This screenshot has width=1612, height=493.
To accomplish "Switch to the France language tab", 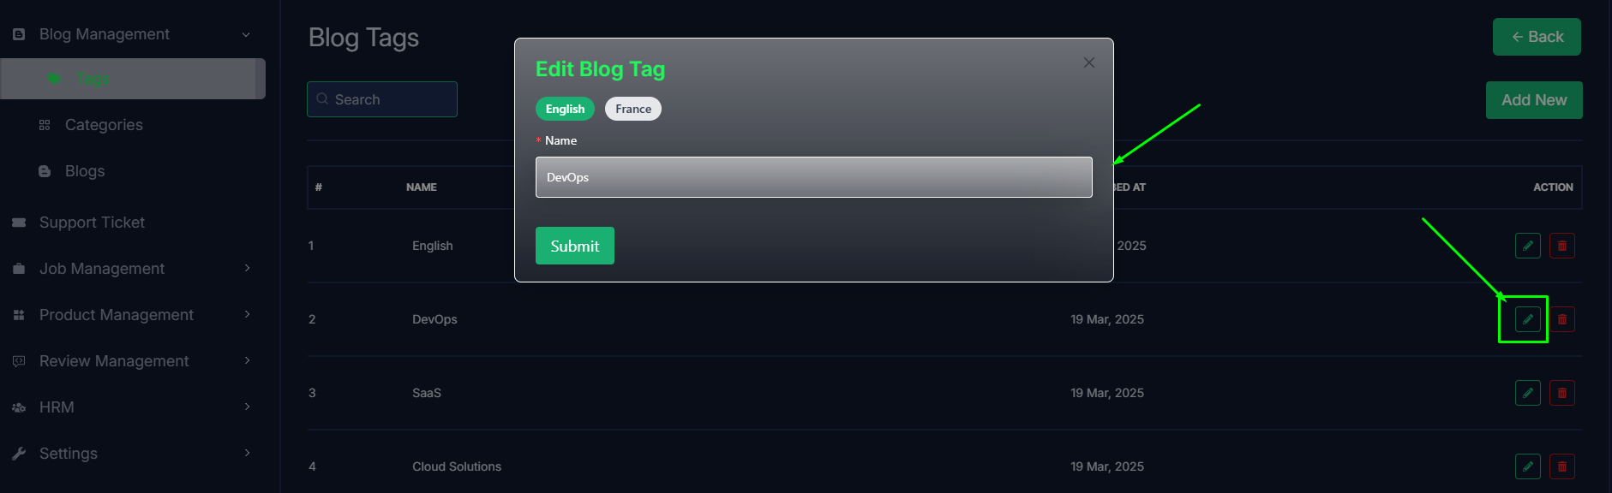I will 633,109.
